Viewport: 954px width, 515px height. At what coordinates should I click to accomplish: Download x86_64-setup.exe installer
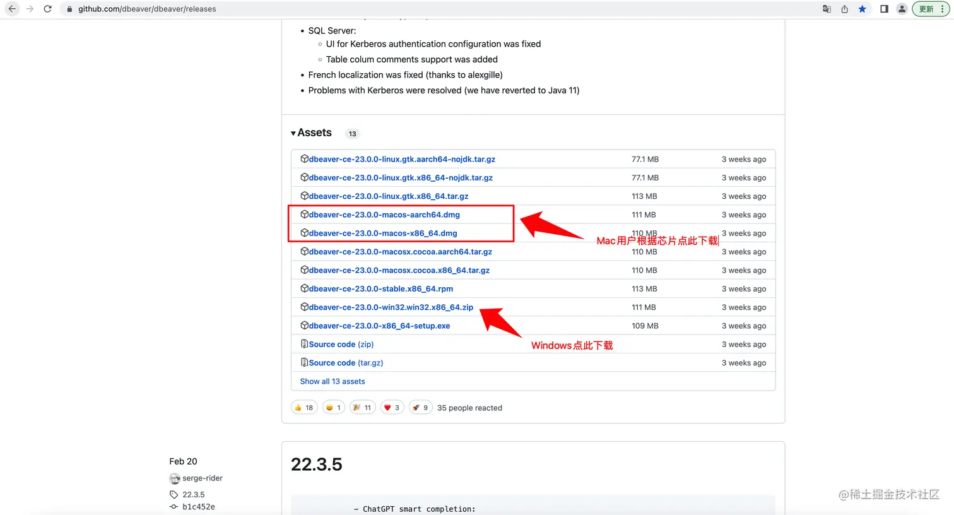[x=380, y=326]
